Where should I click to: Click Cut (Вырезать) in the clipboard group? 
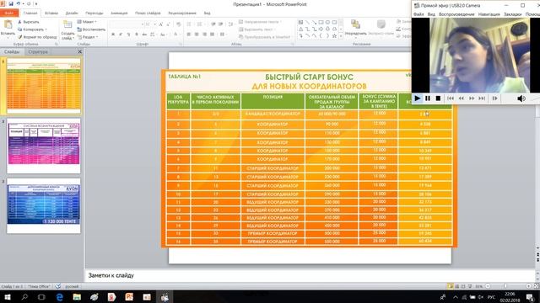[29, 22]
